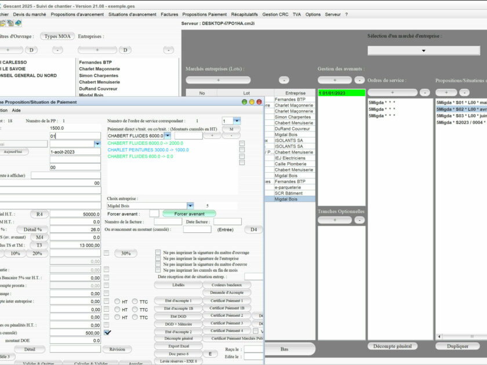Click the green window control of the payment dialog
Viewport: 487px width, 365px height.
click(x=244, y=102)
